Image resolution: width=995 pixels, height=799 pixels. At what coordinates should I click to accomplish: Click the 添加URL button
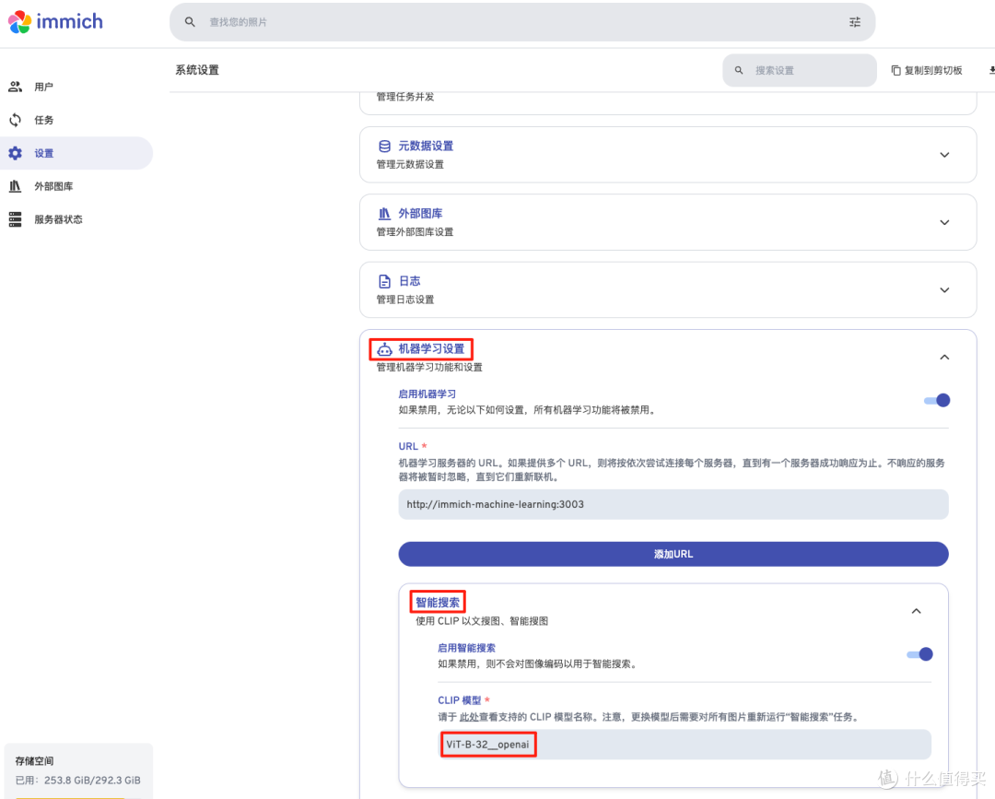[673, 554]
